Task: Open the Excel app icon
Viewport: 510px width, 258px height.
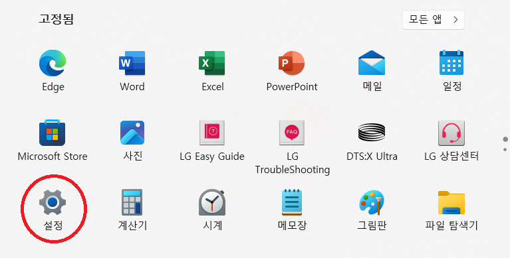Action: point(212,63)
